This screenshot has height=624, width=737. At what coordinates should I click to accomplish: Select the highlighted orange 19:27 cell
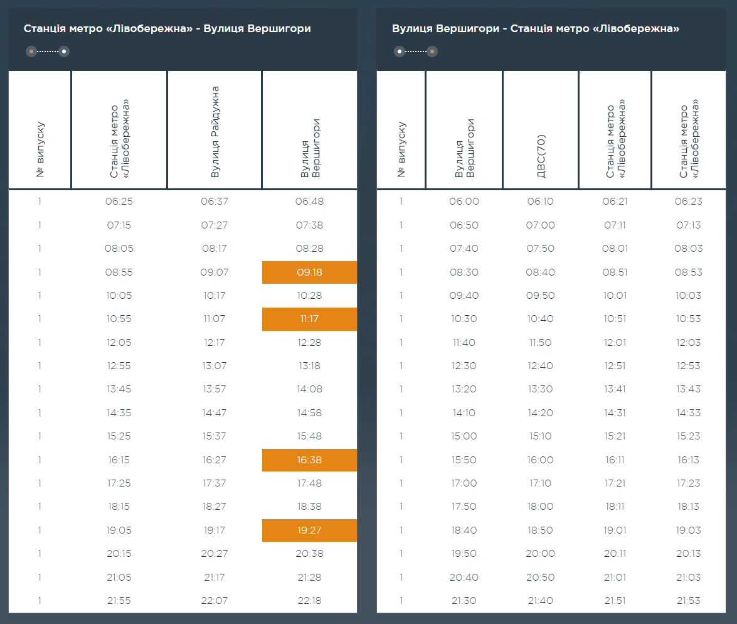(309, 530)
